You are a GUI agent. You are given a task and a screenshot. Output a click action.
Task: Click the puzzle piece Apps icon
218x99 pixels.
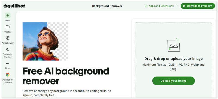click(146, 6)
